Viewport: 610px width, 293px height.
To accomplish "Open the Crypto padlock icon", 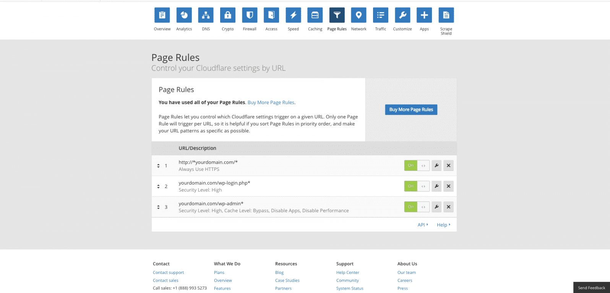I will tap(228, 15).
